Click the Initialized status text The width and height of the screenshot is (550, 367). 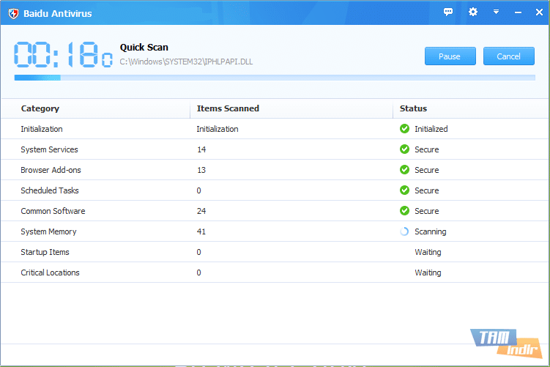[x=431, y=129]
